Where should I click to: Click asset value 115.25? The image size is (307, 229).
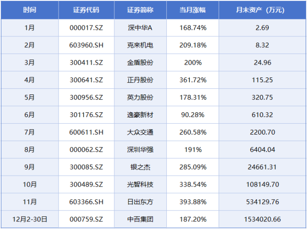pos(262,80)
